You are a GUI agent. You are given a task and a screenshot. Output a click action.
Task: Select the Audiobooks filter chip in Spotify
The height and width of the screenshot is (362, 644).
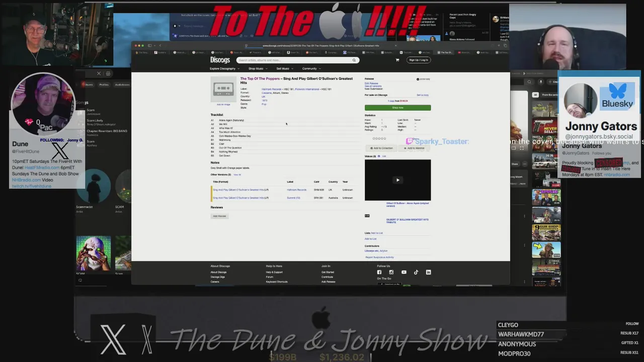click(x=122, y=84)
